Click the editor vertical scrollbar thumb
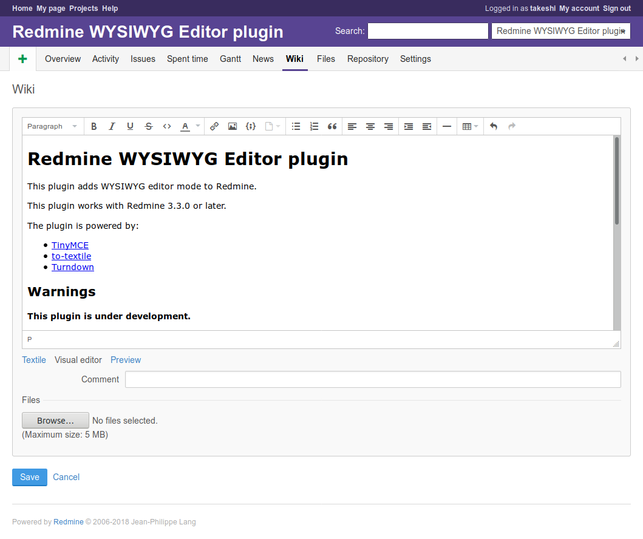 pyautogui.click(x=617, y=180)
